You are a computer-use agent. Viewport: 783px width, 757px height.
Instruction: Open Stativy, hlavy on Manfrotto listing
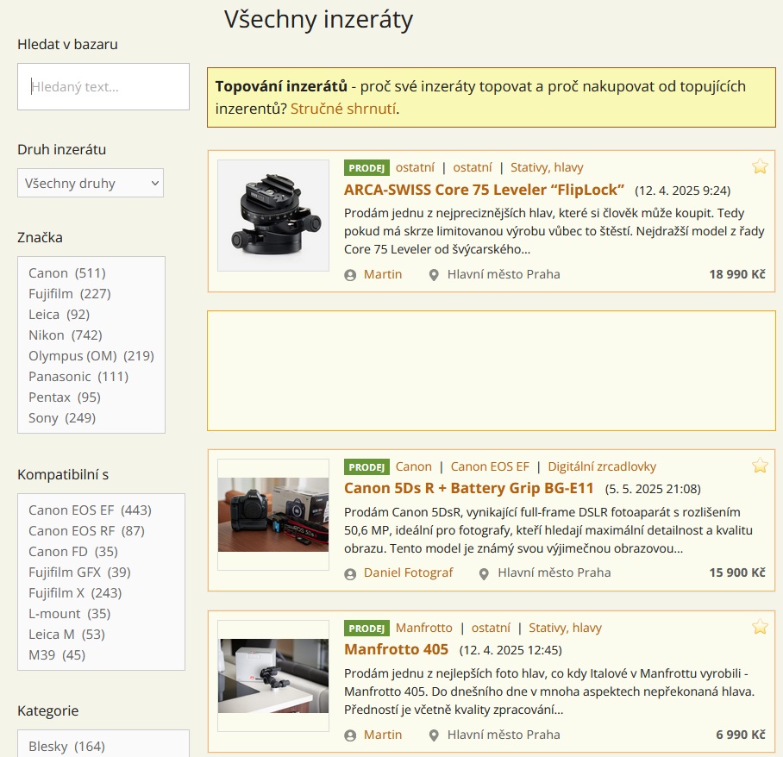pyautogui.click(x=566, y=628)
